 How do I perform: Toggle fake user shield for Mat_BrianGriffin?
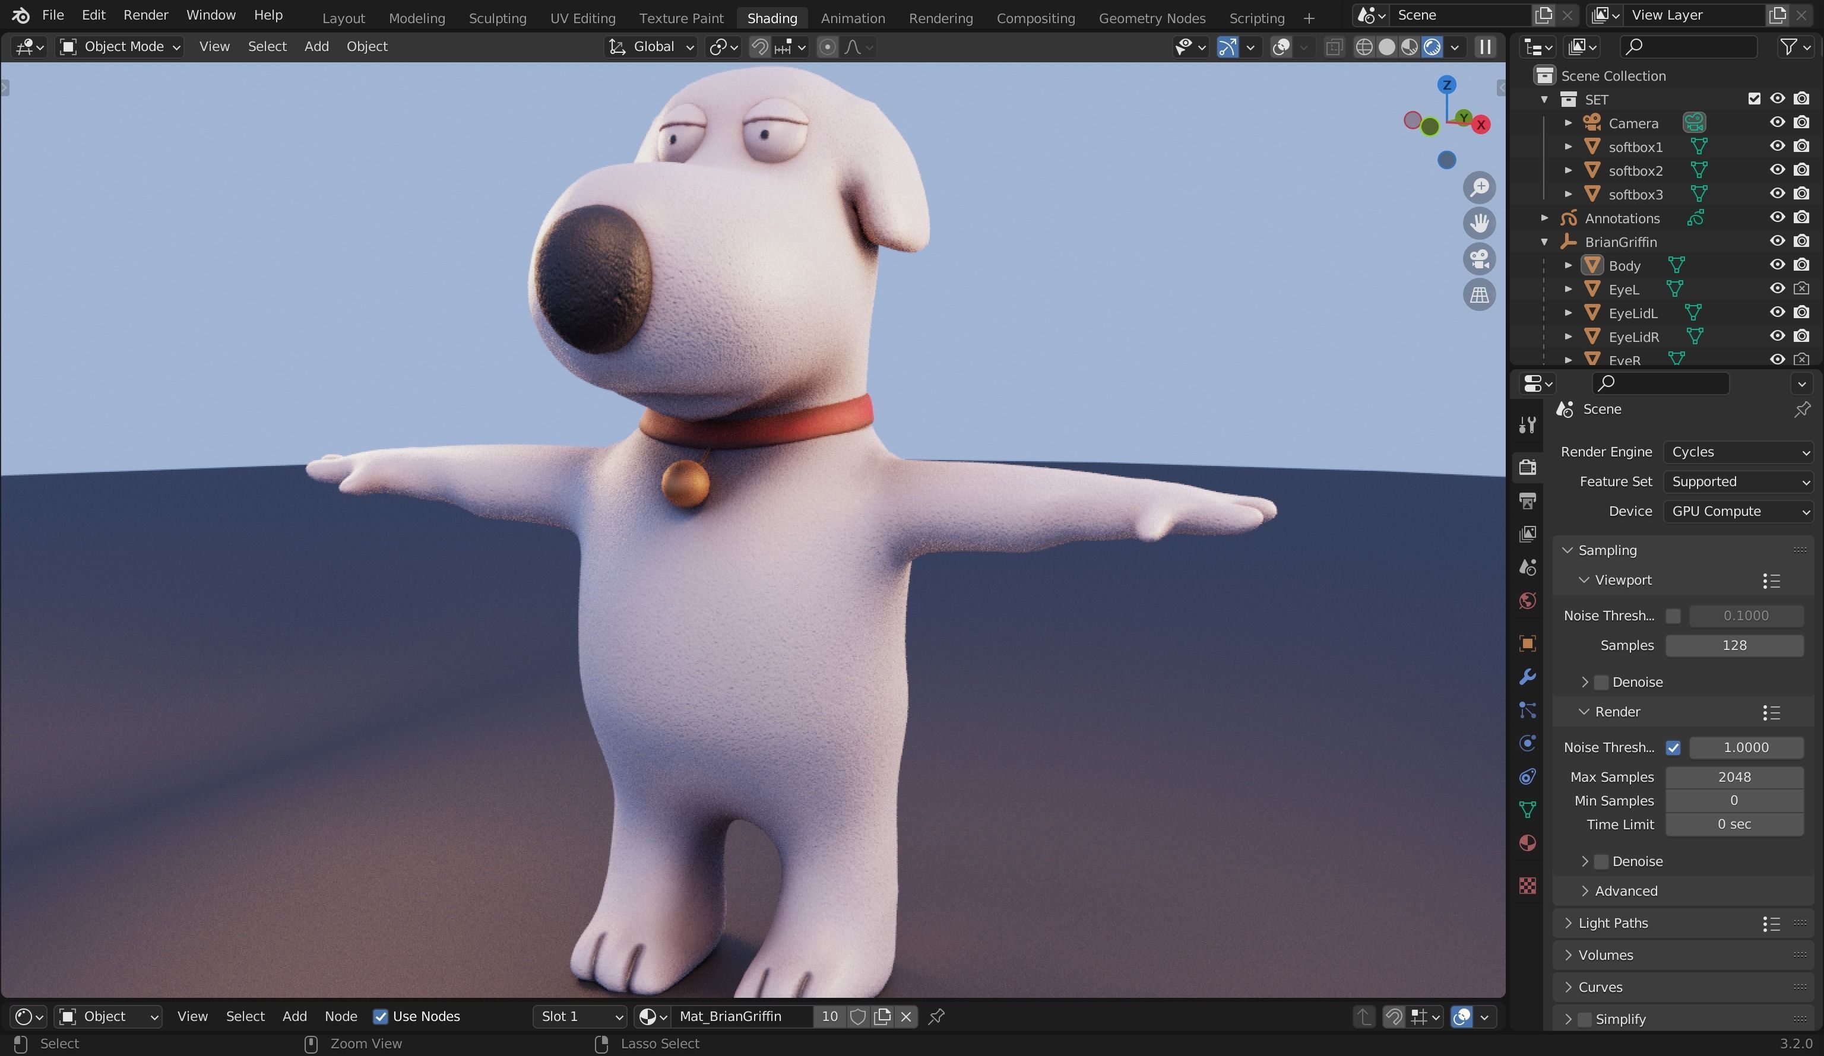coord(859,1016)
